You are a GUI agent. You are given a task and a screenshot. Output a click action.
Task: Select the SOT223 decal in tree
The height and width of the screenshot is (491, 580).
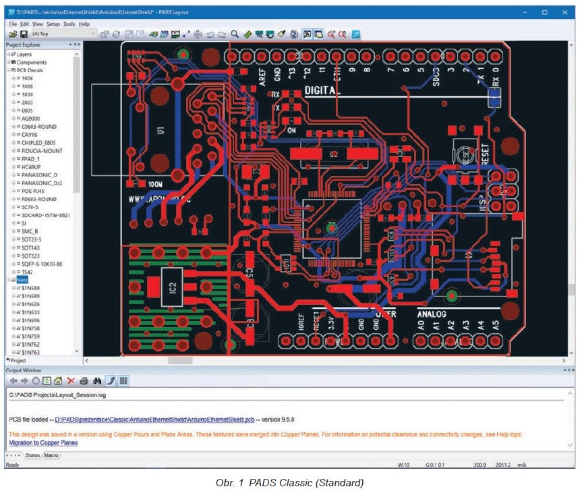(32, 256)
